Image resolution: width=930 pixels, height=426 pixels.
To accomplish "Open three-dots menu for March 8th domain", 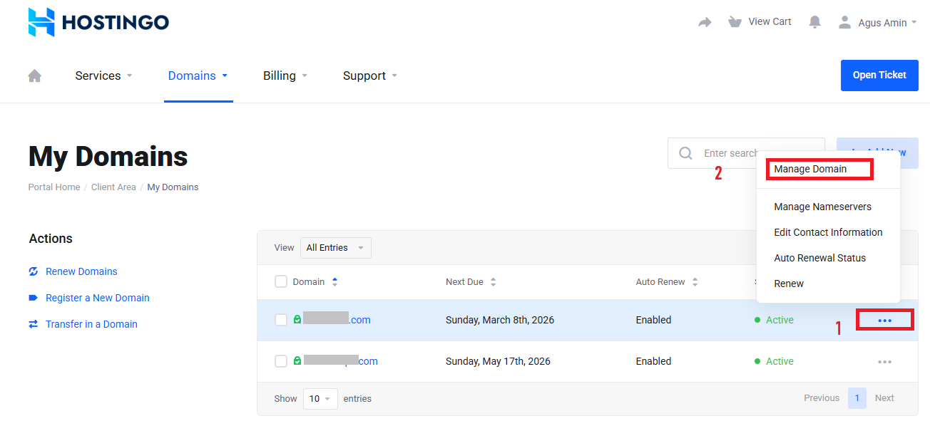I will (x=885, y=321).
